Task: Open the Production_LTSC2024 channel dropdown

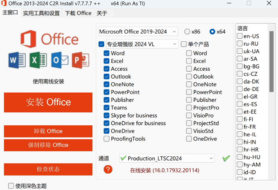Action: [x=167, y=158]
